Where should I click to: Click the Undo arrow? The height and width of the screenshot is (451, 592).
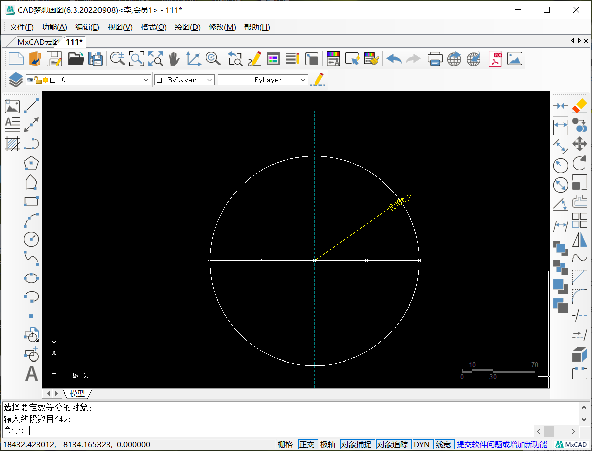pos(394,59)
